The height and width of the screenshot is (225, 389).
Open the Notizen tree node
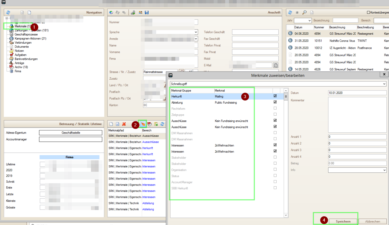19,51
